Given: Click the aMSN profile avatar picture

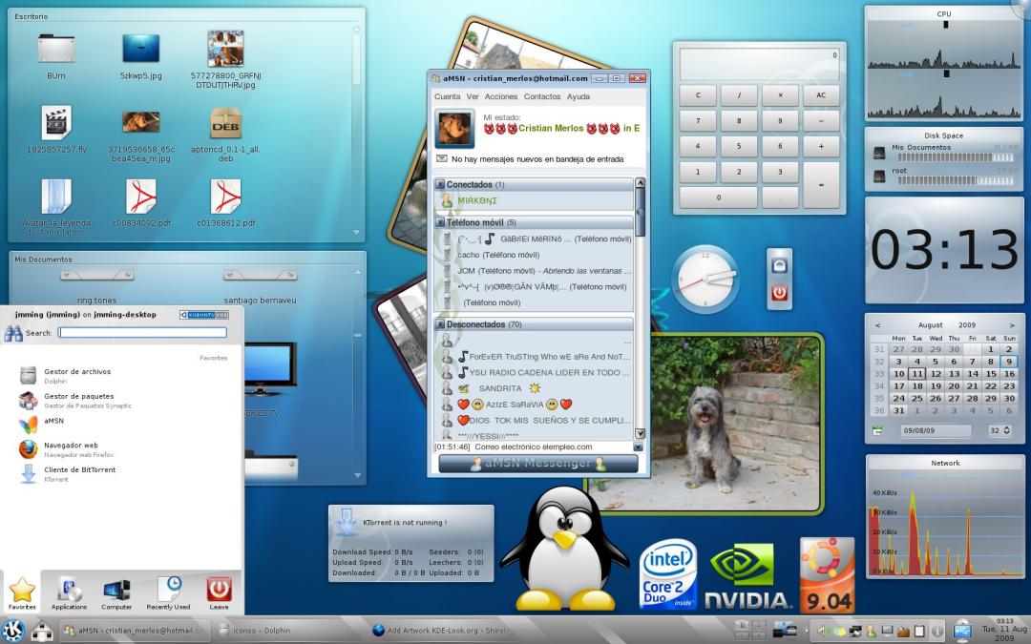Looking at the screenshot, I should coord(454,129).
